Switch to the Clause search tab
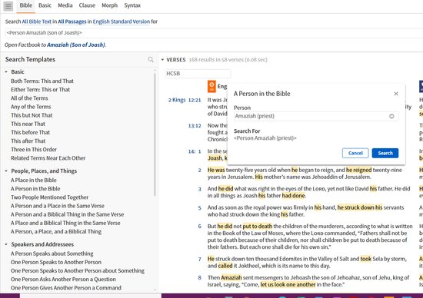 pyautogui.click(x=87, y=5)
